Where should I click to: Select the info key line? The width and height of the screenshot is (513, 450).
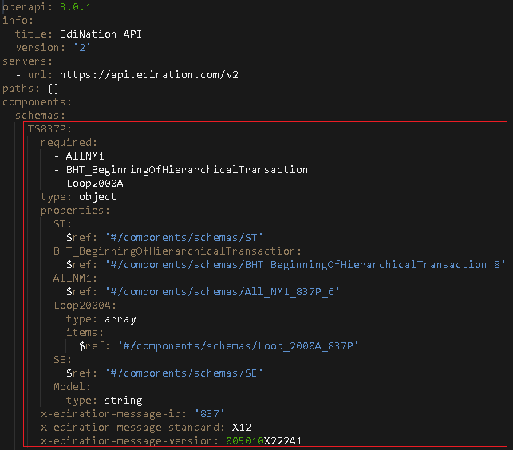coord(18,20)
